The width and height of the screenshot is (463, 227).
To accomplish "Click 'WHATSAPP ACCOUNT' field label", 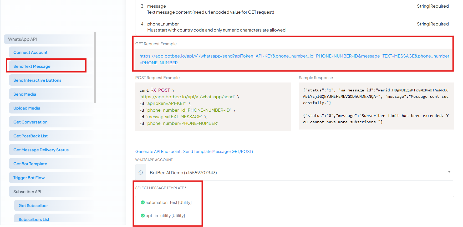I will coord(154,160).
